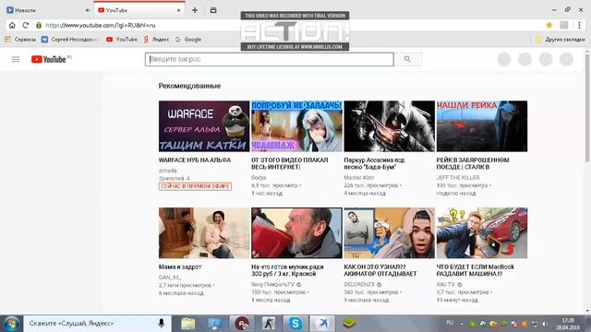The image size is (591, 332).
Task: Open the Akinator video thumbnail
Action: (x=390, y=233)
